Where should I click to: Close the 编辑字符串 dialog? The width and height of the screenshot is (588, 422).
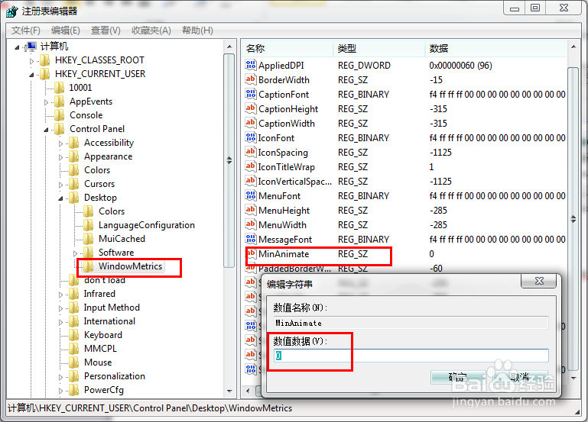pos(538,281)
